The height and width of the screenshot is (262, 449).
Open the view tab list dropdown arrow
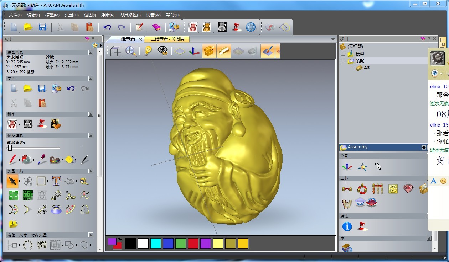333,39
